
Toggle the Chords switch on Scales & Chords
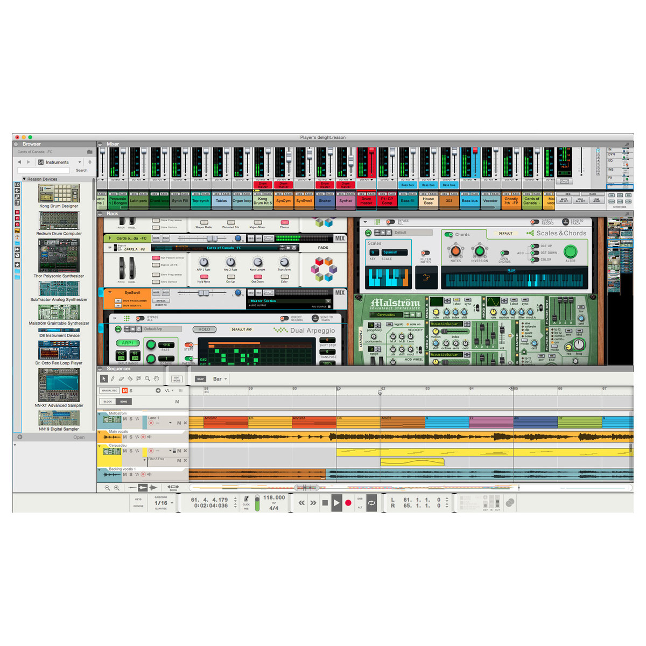(x=448, y=234)
